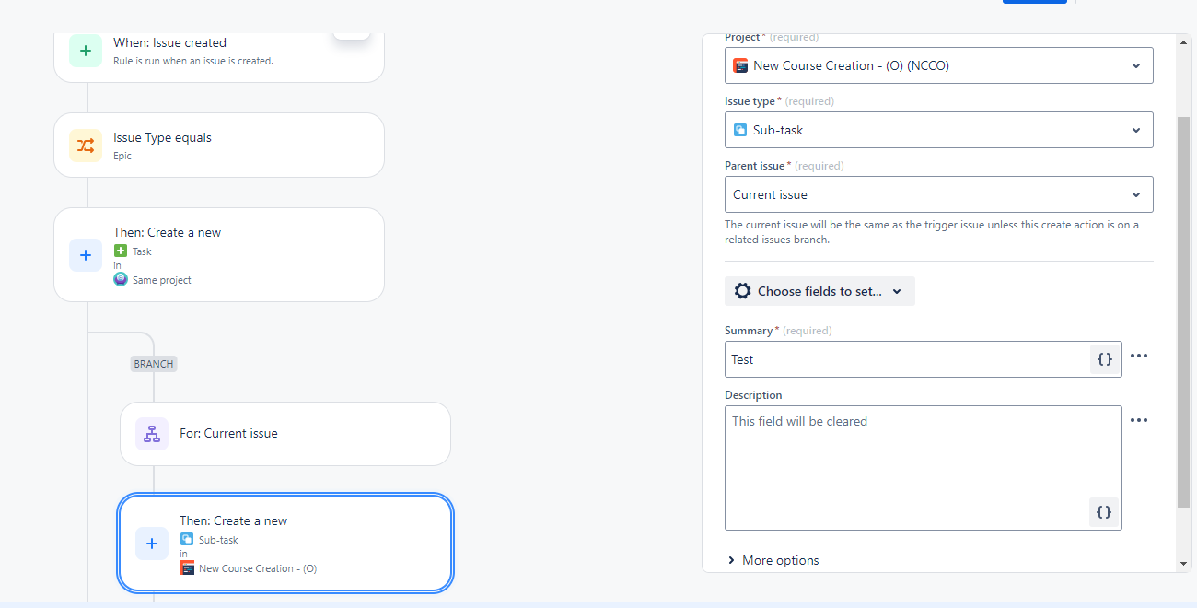Open the Choose fields to set dropdown
Screen dimensions: 1197x608
pyautogui.click(x=819, y=291)
